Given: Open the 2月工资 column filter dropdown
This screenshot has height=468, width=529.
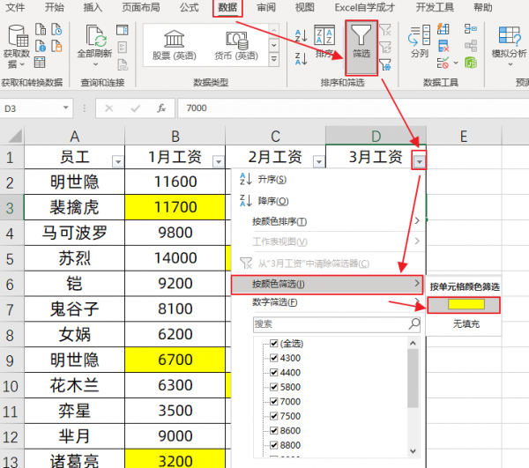Looking at the screenshot, I should pyautogui.click(x=319, y=162).
